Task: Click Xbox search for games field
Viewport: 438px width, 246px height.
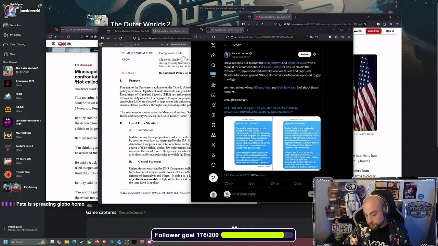Action: (x=241, y=8)
